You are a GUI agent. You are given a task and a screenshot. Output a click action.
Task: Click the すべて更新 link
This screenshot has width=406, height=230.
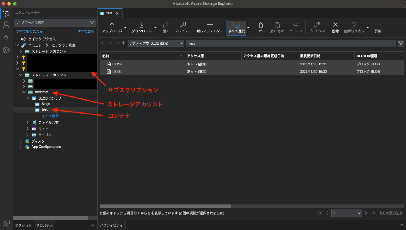(86, 31)
